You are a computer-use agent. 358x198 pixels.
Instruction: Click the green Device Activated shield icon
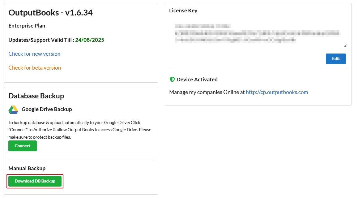172,80
